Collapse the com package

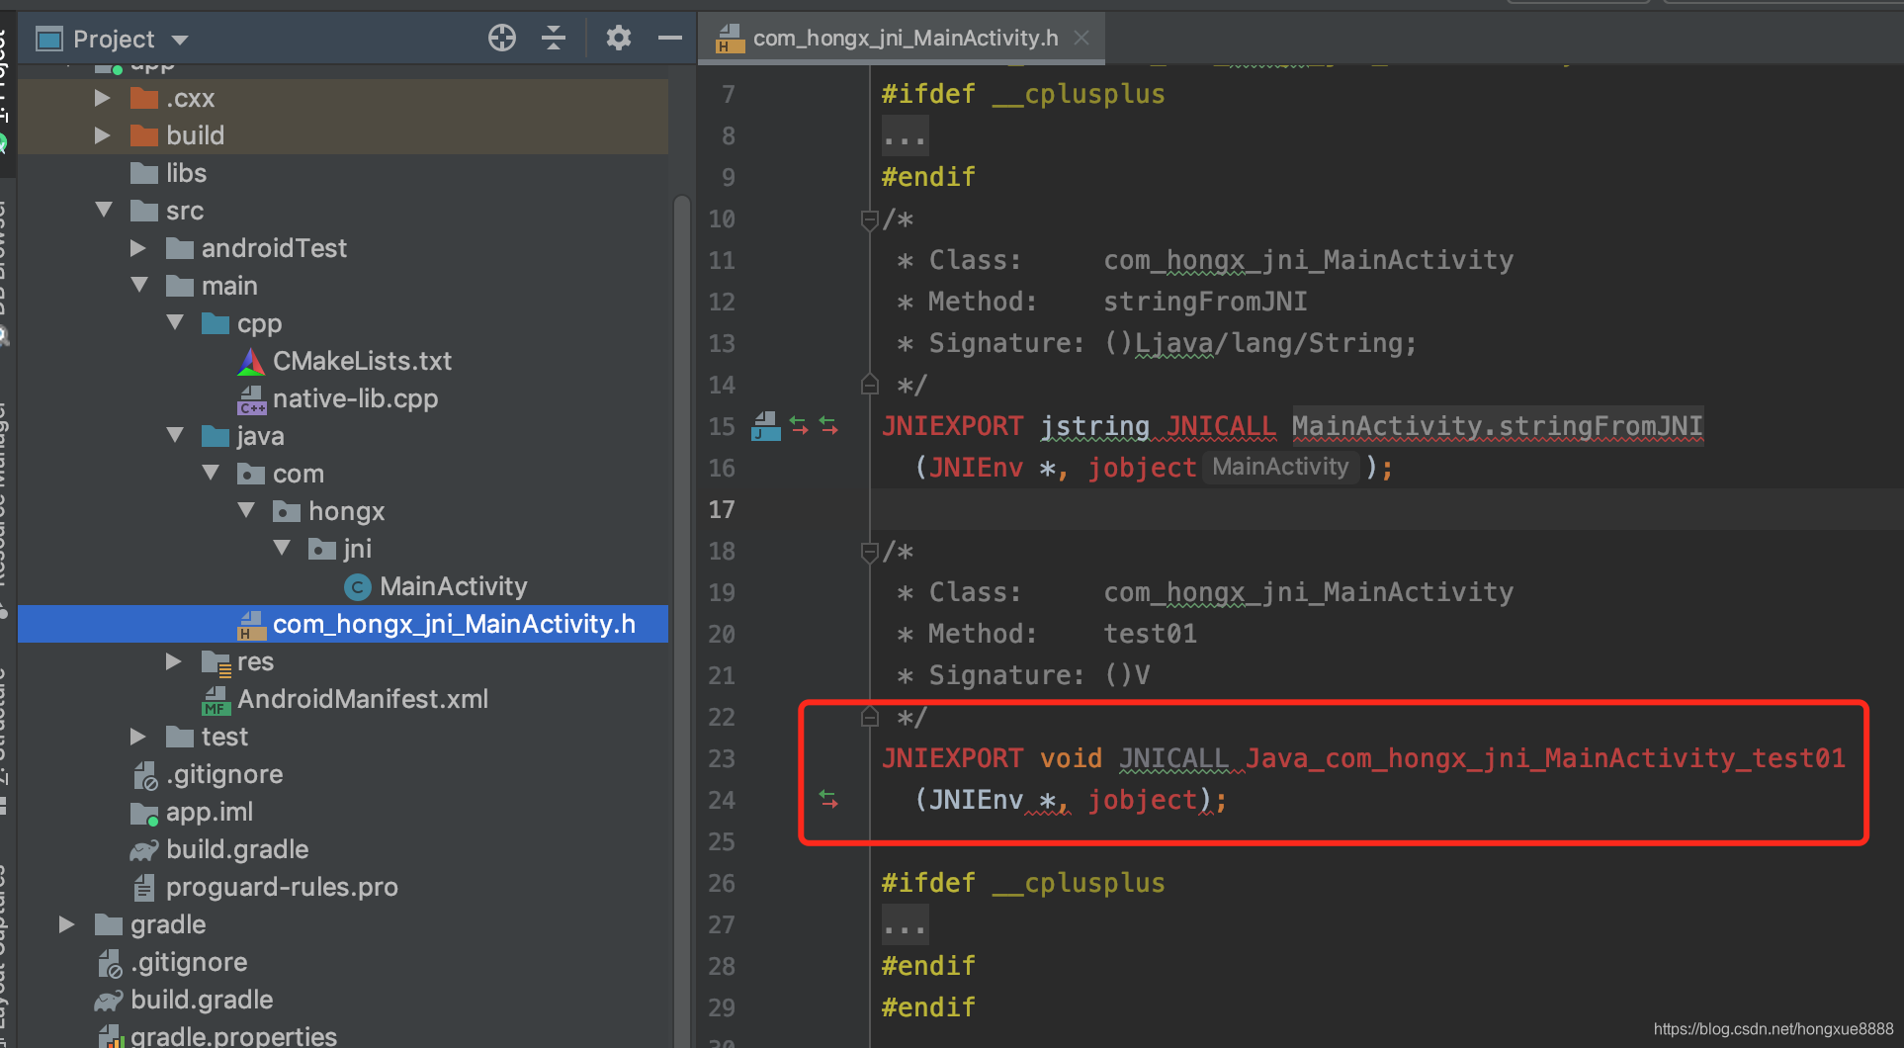pyautogui.click(x=211, y=473)
